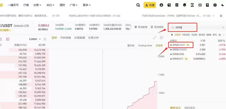Open the language globe icon

[200, 5]
